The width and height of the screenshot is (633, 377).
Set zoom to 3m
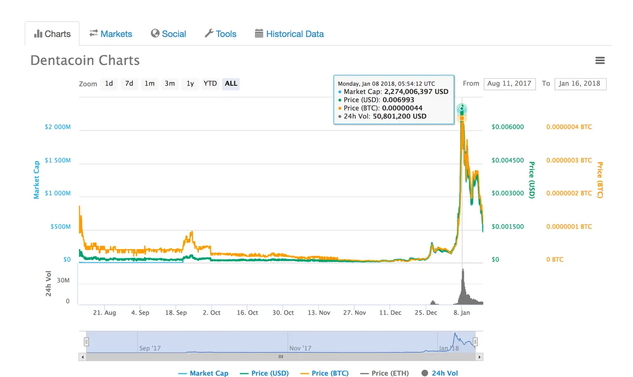click(x=170, y=84)
